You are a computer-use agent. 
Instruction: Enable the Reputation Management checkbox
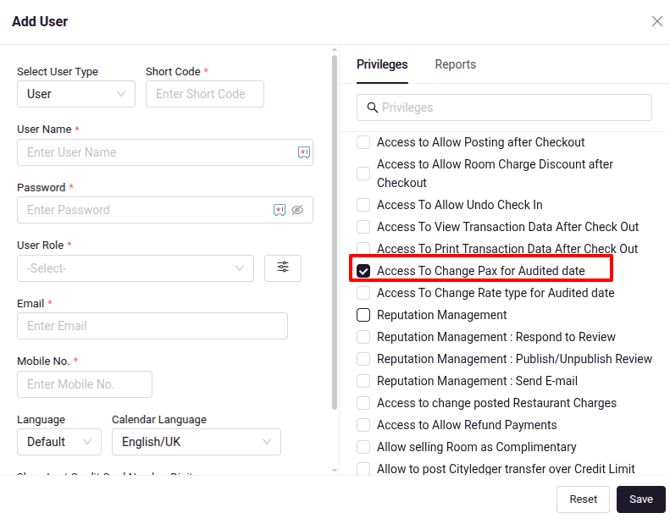[363, 315]
